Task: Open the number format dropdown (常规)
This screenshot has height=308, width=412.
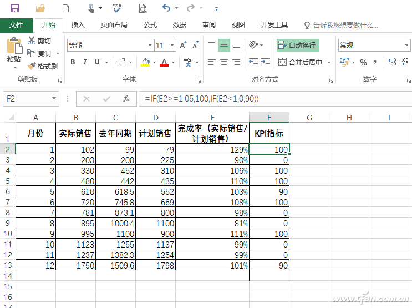Action: coord(374,45)
